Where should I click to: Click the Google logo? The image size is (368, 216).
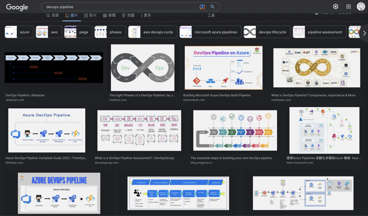17,7
